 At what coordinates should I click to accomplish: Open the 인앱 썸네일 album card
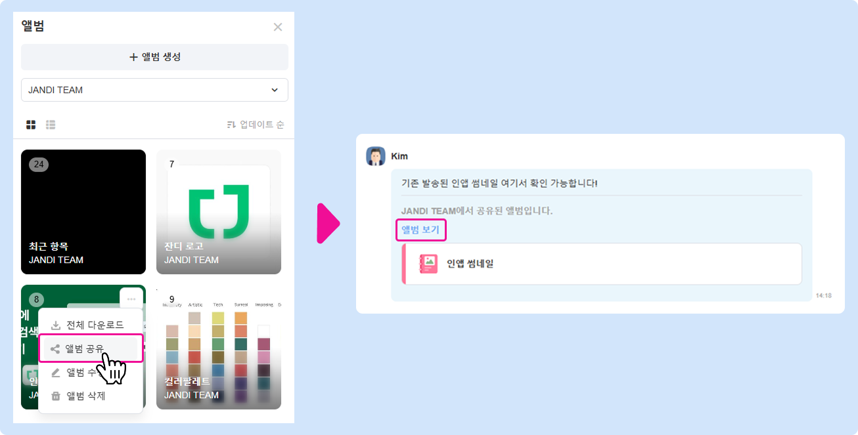(602, 264)
